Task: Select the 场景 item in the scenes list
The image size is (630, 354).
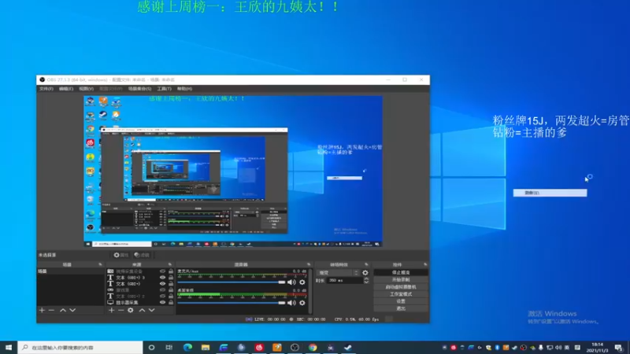Action: click(x=70, y=271)
